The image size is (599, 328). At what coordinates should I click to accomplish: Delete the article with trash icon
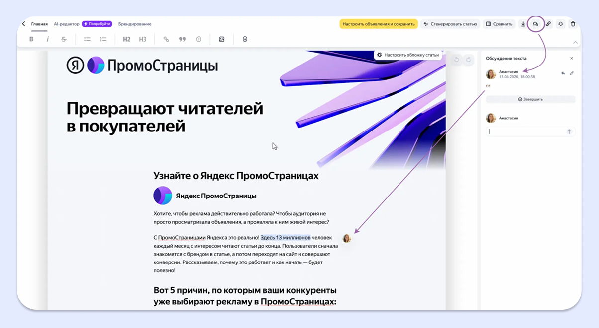(x=573, y=23)
